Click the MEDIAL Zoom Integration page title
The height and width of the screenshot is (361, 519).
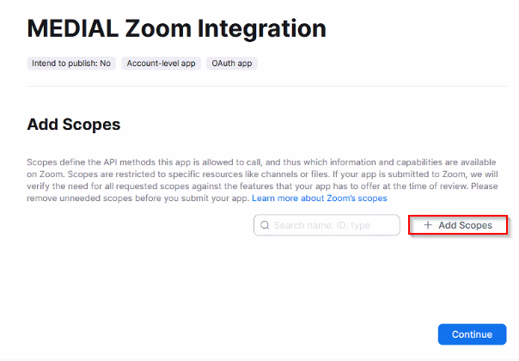pyautogui.click(x=177, y=29)
